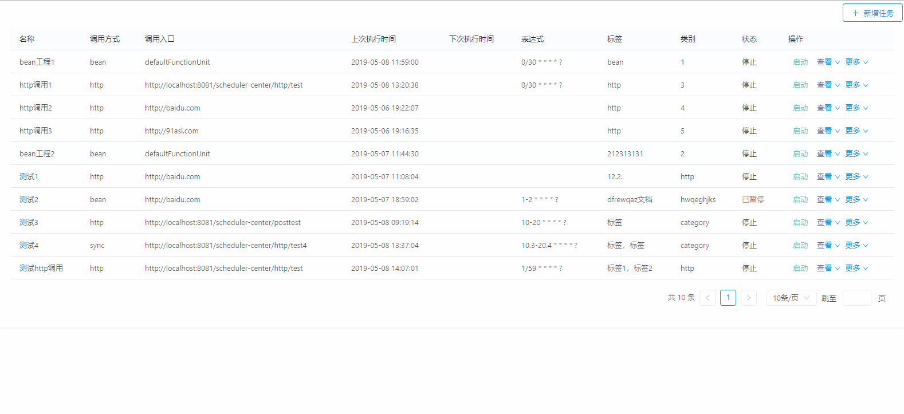Click the 状态 column header
The width and height of the screenshot is (904, 414).
(x=749, y=39)
